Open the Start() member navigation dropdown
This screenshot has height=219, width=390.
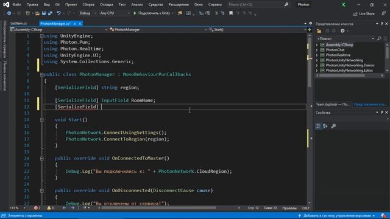tap(257, 30)
